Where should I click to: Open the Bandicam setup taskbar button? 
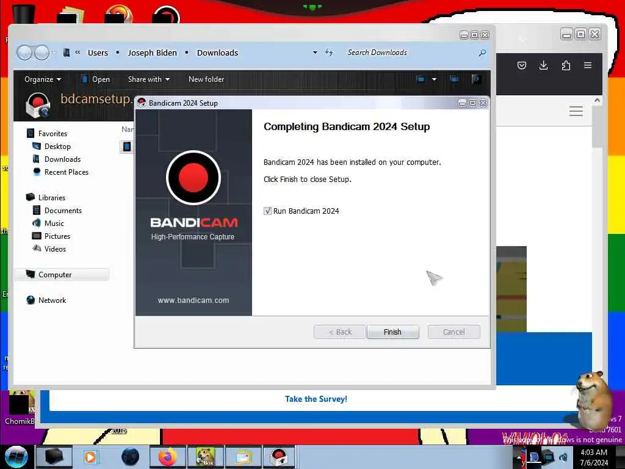pos(278,457)
